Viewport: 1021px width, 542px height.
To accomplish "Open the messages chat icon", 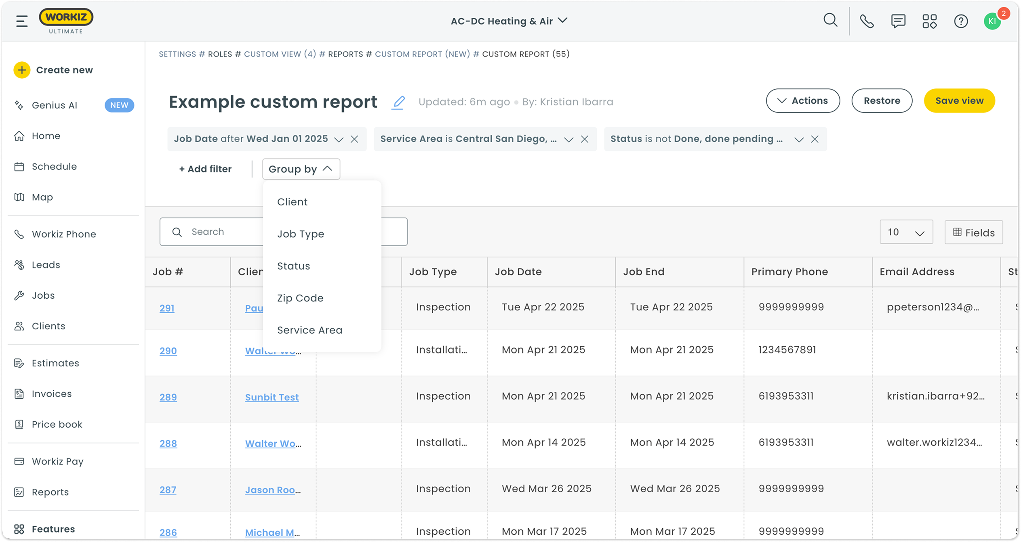I will click(898, 21).
